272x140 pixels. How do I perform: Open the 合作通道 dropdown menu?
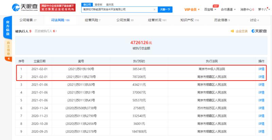[228, 10]
